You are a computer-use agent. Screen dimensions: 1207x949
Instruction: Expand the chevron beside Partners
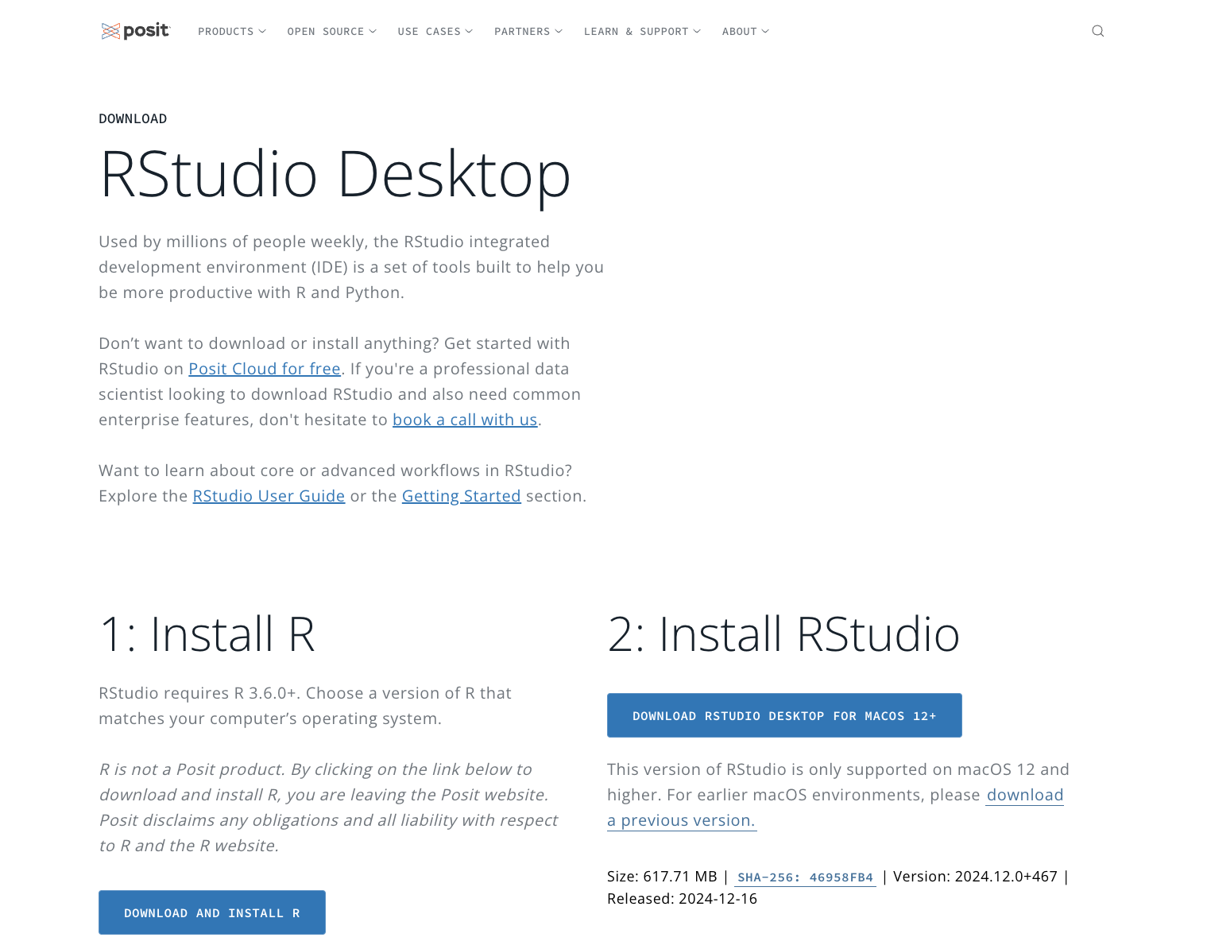(559, 32)
